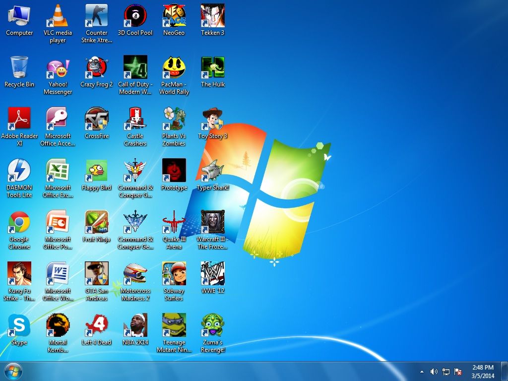Click the volume speaker tray icon
The width and height of the screenshot is (508, 381).
tap(434, 372)
